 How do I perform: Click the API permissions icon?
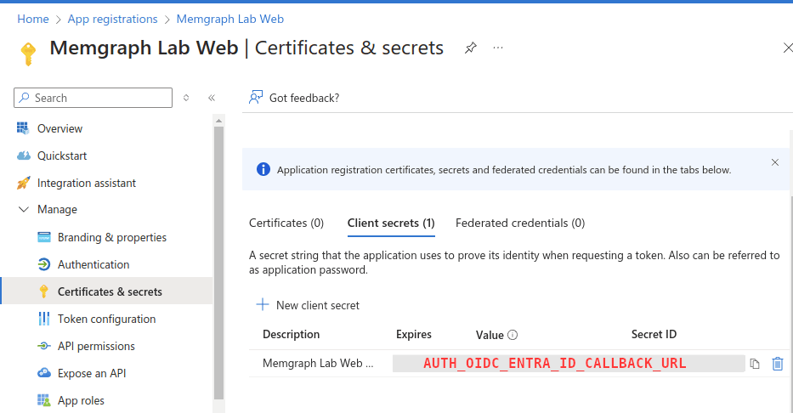tap(44, 346)
